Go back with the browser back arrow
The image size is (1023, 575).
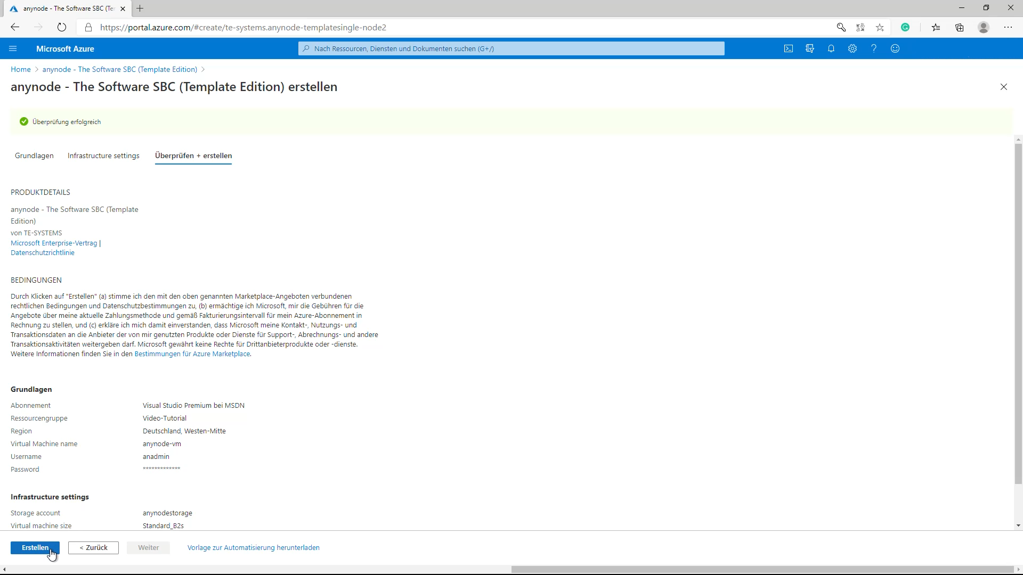(x=15, y=27)
